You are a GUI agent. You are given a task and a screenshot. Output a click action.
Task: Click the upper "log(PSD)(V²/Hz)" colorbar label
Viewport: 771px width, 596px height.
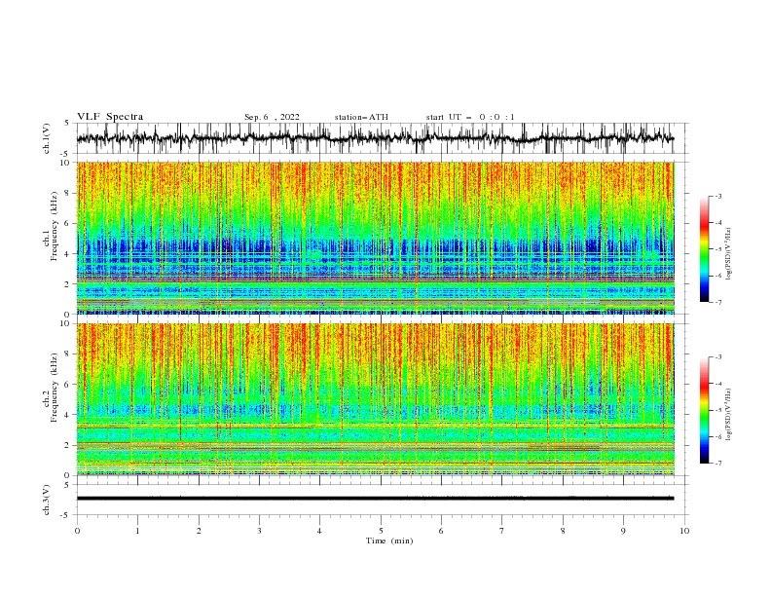click(728, 254)
